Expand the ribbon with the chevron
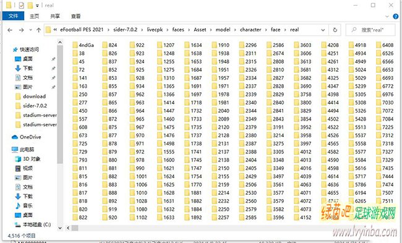402x243 pixels. click(x=387, y=16)
